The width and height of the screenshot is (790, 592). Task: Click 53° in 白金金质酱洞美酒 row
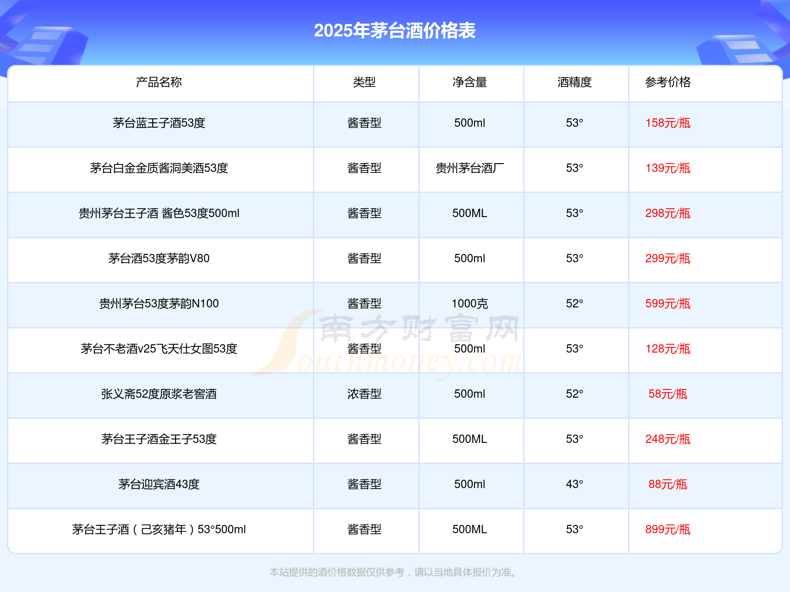coord(575,168)
